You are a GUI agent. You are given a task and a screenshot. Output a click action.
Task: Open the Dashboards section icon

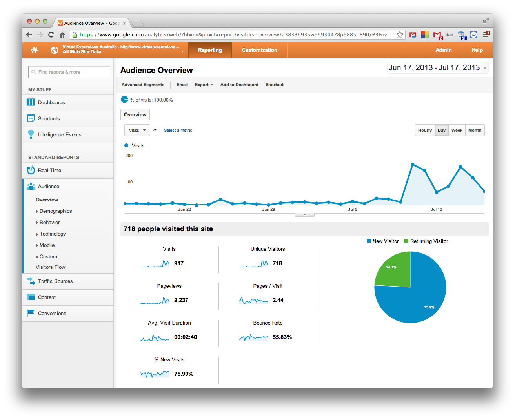point(31,102)
